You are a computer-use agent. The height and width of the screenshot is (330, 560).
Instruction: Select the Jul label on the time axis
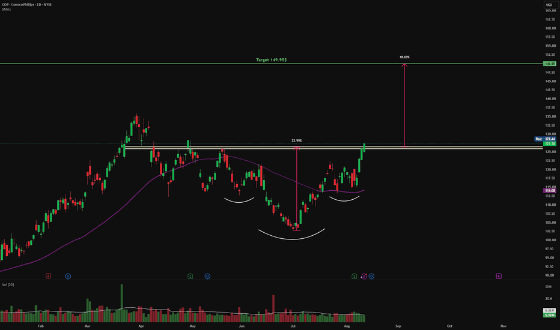point(293,326)
